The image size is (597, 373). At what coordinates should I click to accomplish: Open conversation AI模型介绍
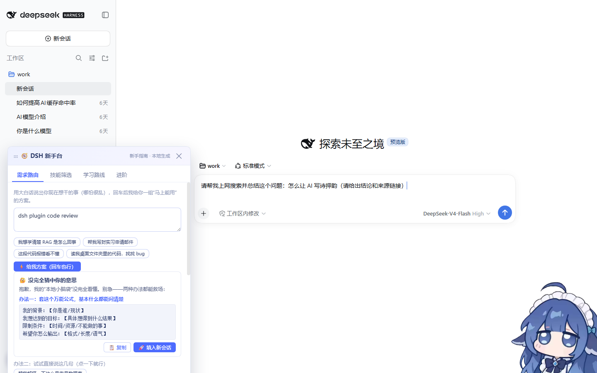[x=58, y=117]
